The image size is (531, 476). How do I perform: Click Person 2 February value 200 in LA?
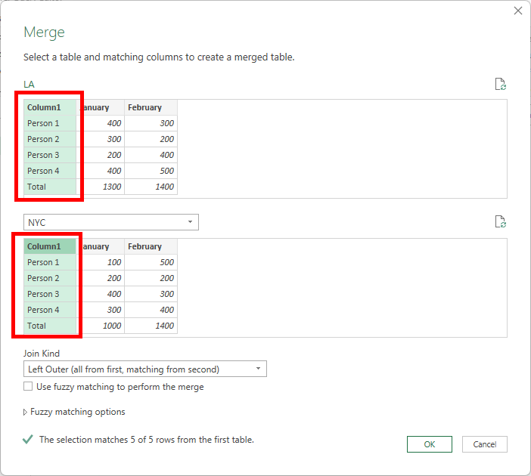click(x=159, y=139)
